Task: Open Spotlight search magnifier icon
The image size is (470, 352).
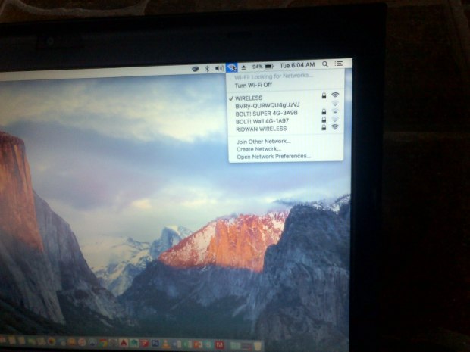Action: 325,64
